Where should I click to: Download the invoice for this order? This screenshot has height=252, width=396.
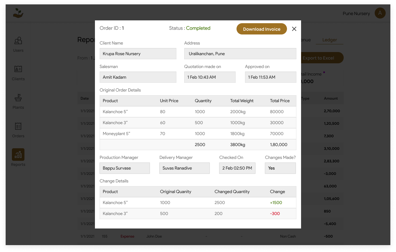(262, 29)
